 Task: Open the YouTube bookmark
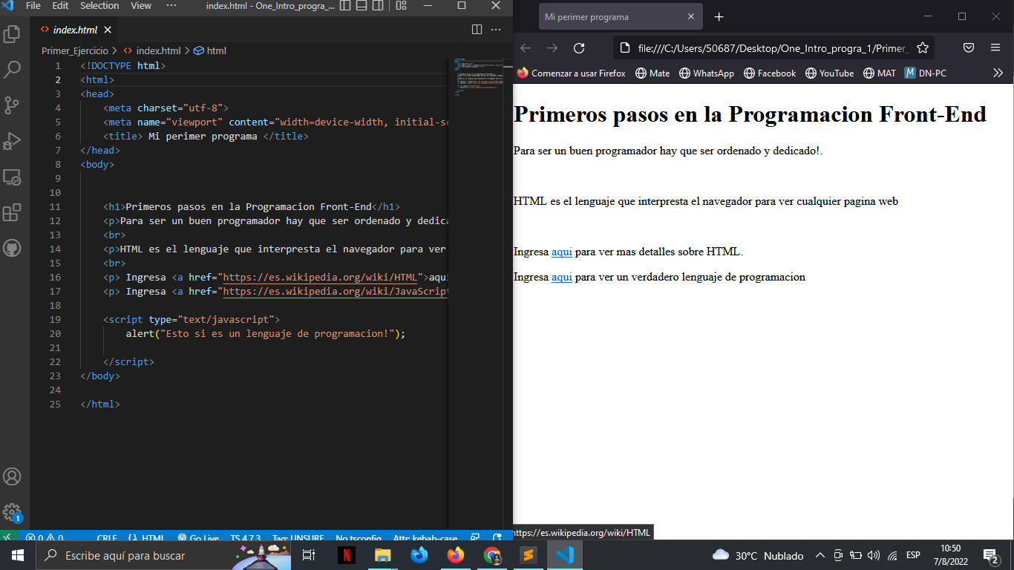[x=829, y=73]
